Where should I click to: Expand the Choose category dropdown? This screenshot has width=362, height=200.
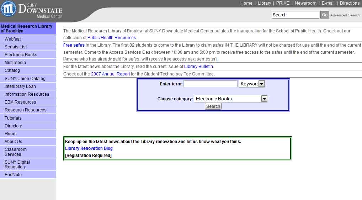[231, 99]
